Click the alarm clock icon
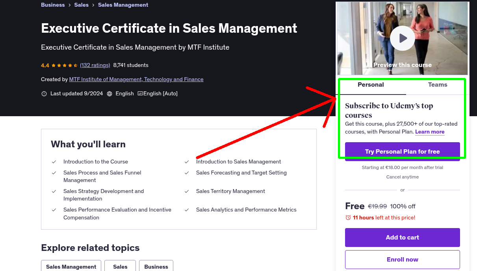Screen dimensions: 477x271 pos(348,217)
